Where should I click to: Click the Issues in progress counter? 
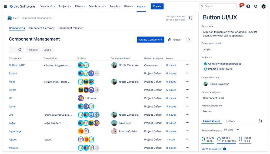226,139
